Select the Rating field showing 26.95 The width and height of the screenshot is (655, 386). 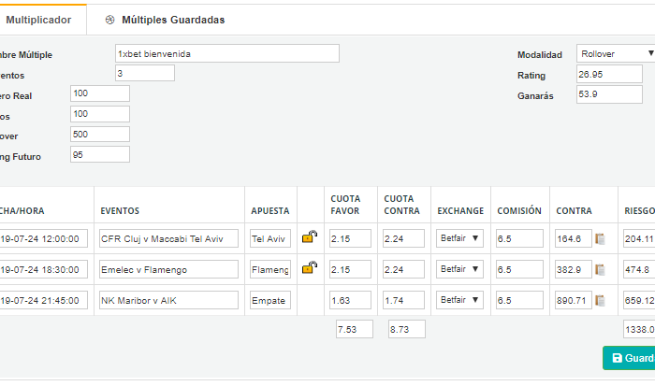[609, 74]
